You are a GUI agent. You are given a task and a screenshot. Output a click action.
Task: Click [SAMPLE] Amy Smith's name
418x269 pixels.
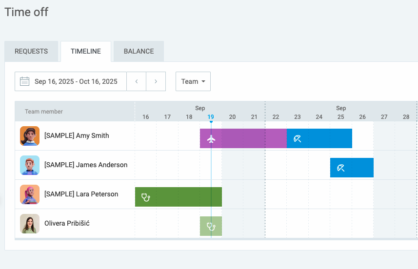(x=77, y=135)
